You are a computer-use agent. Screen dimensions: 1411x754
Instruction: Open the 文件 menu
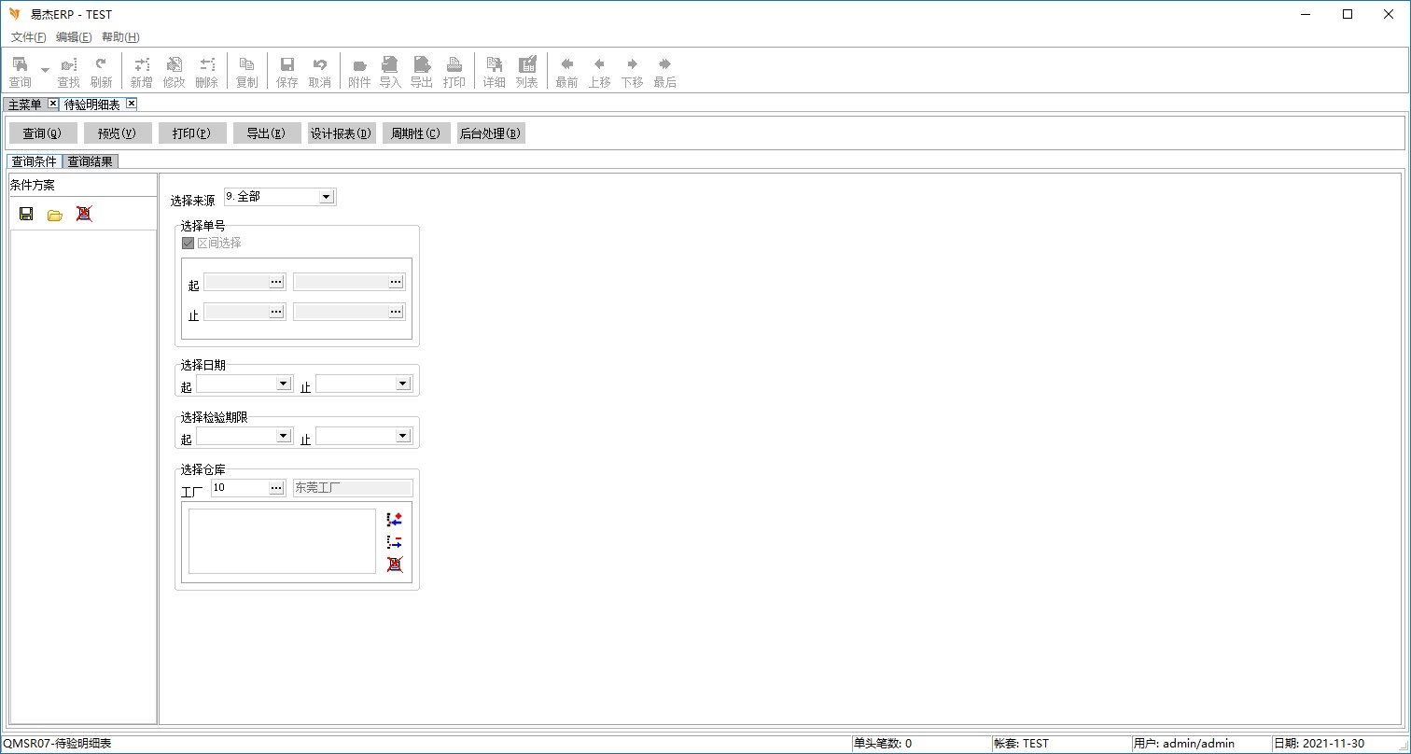pos(28,37)
